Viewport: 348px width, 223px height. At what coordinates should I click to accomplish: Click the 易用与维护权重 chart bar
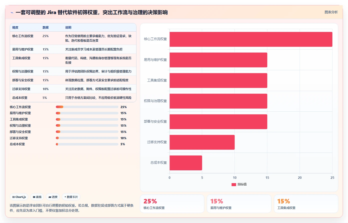pos(218,60)
